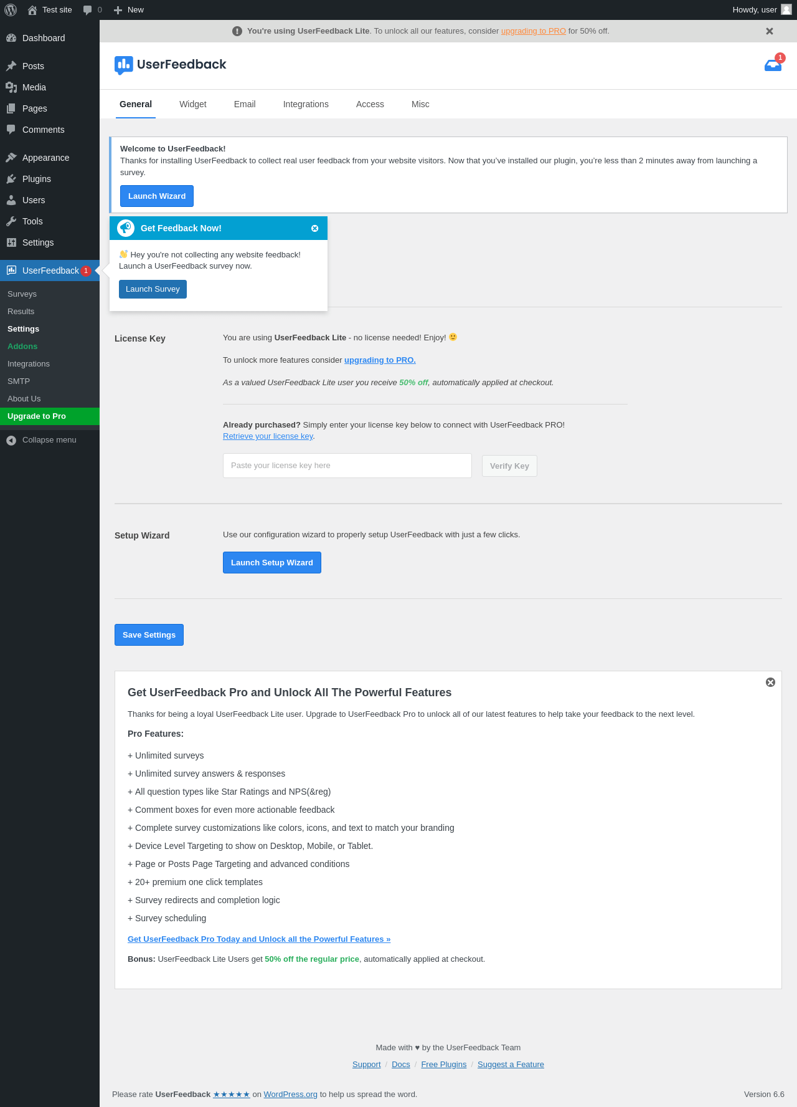
Task: Open the comments bubble in admin bar
Action: pyautogui.click(x=92, y=10)
